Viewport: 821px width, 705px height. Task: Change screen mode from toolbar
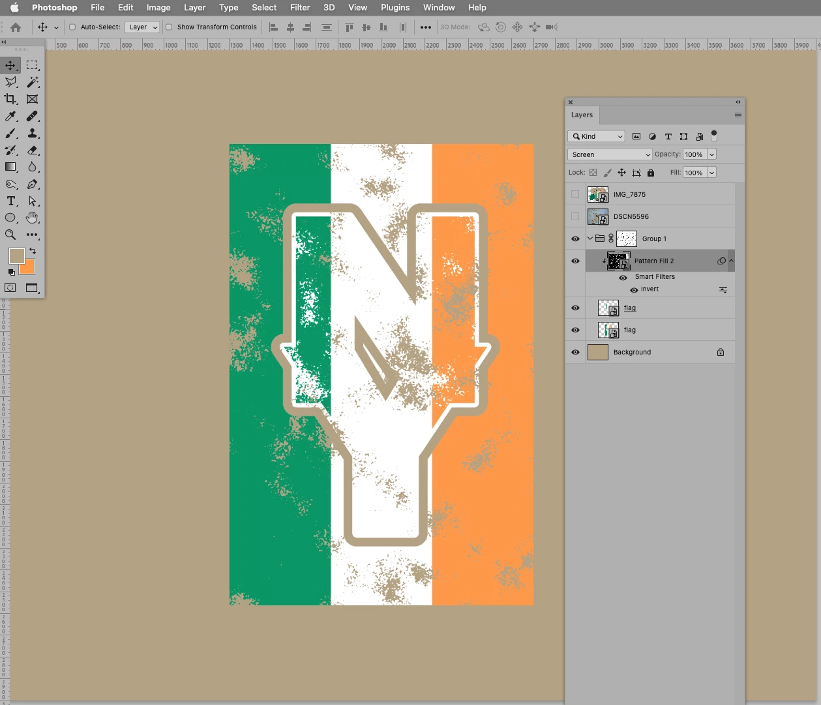(x=32, y=287)
